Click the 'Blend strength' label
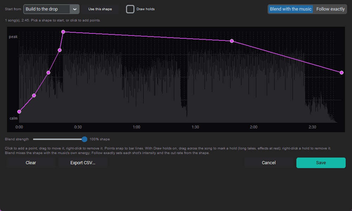This screenshot has height=211, width=352. pos(17,139)
